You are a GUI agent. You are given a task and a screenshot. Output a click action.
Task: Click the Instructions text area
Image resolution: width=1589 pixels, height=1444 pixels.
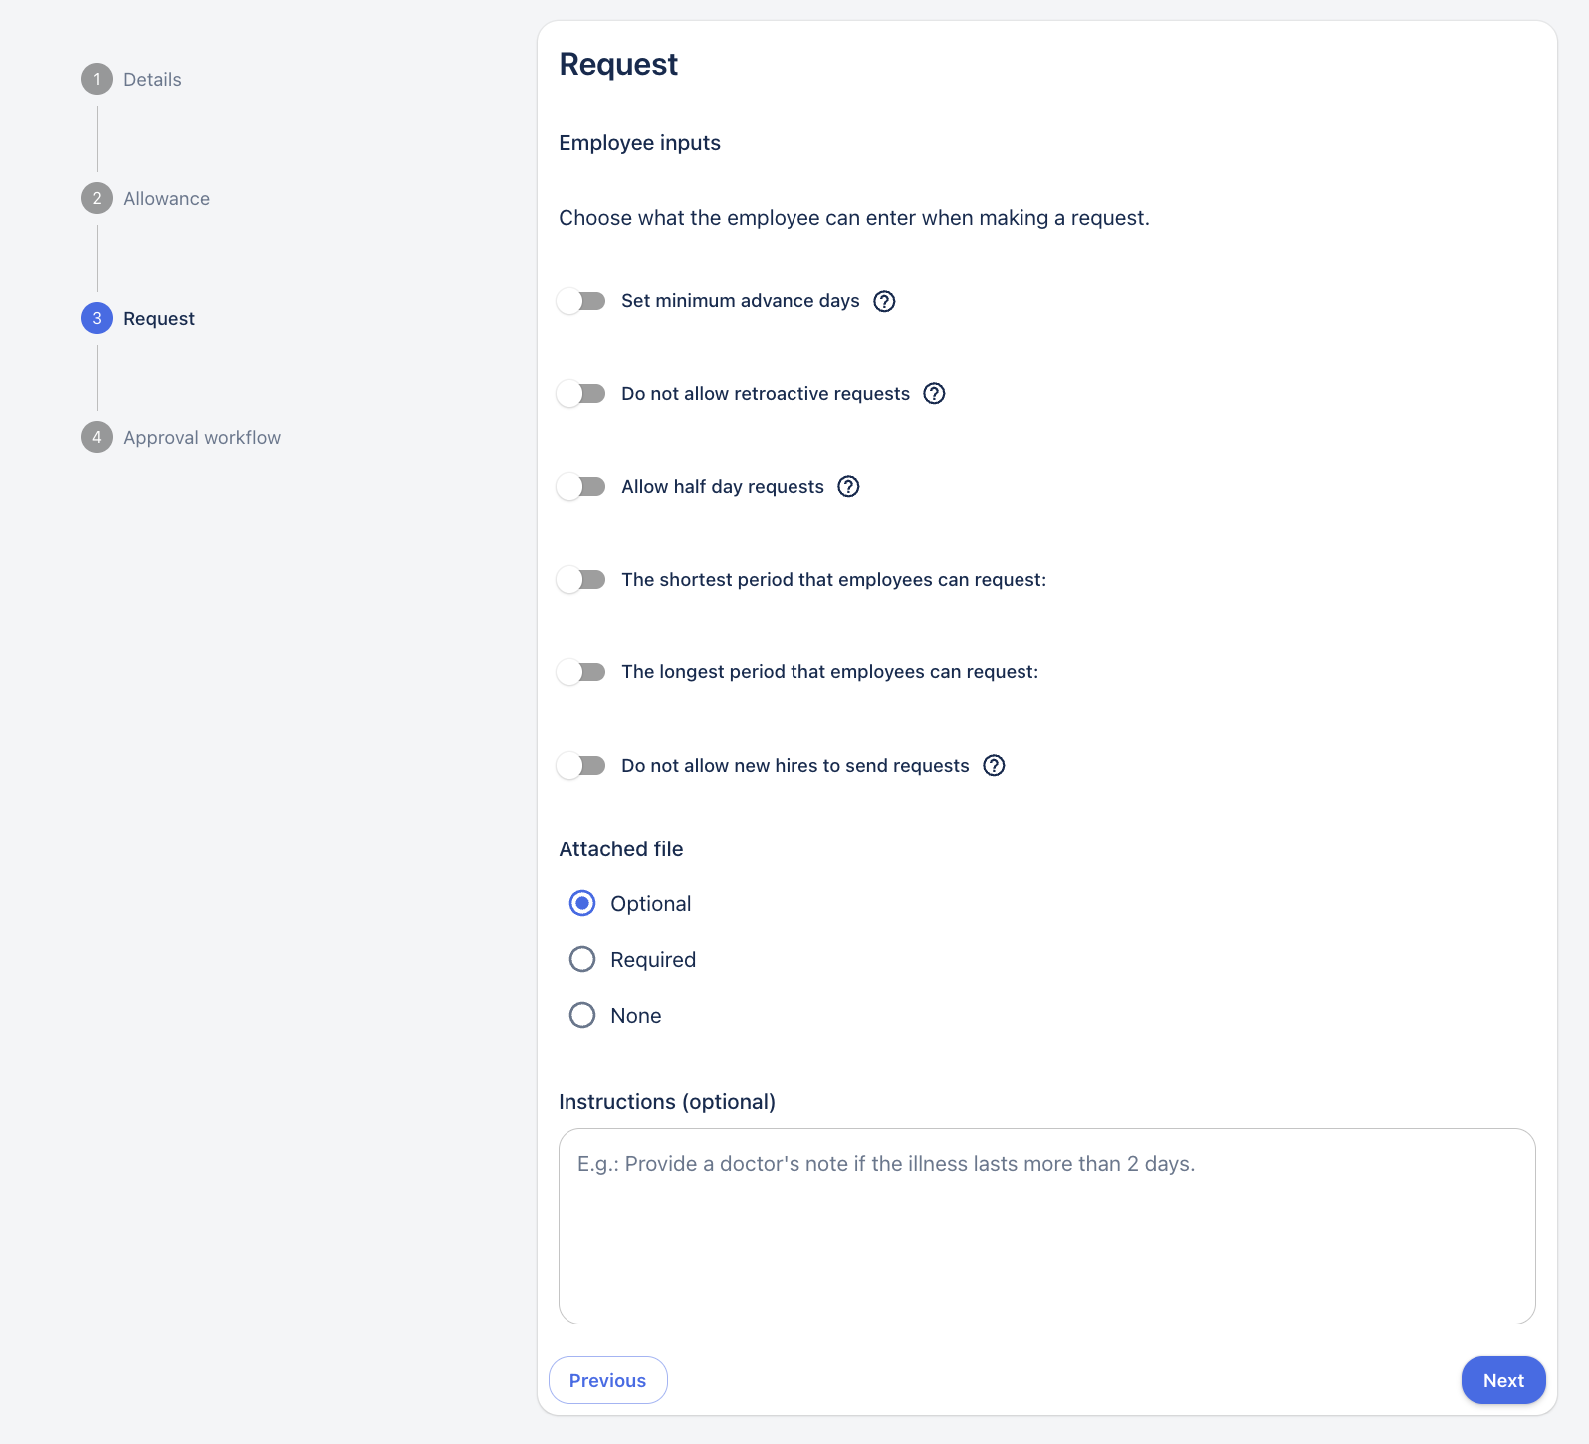[1046, 1226]
